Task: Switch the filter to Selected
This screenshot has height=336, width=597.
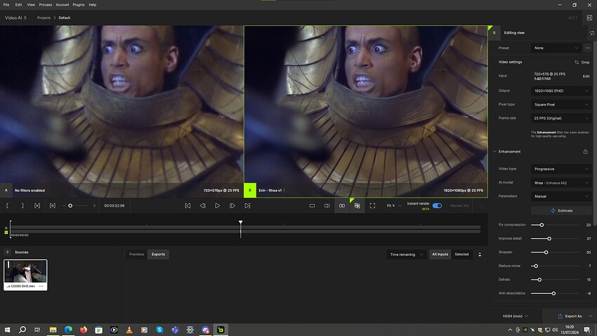Action: pyautogui.click(x=461, y=254)
